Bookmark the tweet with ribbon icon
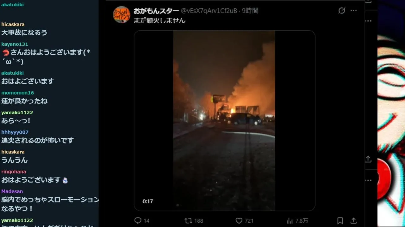The image size is (405, 227). coord(340,221)
